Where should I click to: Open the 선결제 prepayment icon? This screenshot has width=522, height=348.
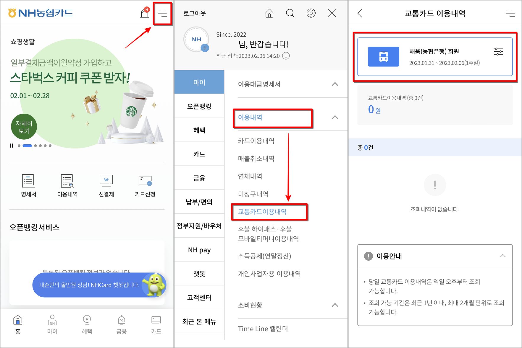click(106, 185)
